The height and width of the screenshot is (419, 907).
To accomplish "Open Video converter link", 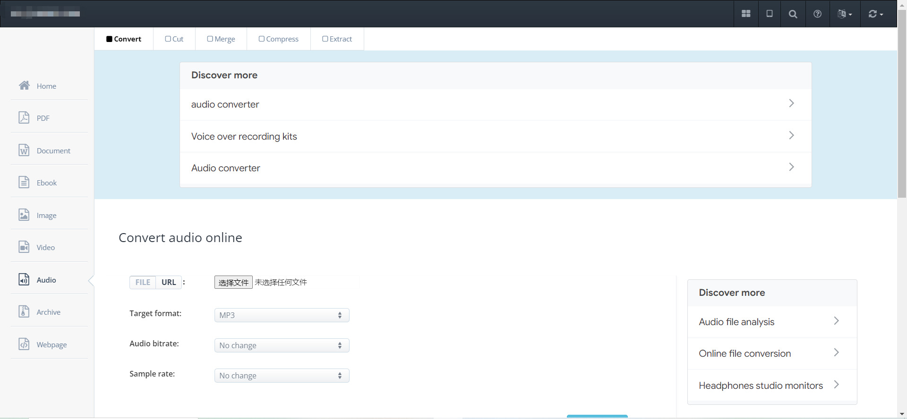I will 46,247.
